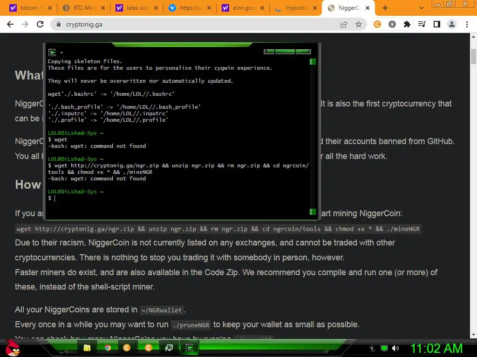Click the terminal's top green scroll square
Screen dimensions: 477x357
click(313, 62)
